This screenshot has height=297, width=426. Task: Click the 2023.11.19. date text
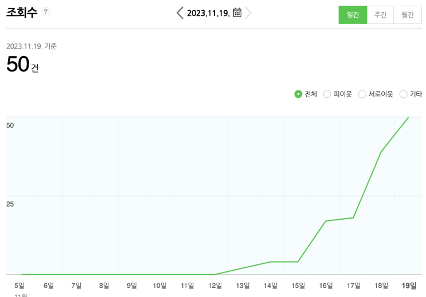[208, 13]
